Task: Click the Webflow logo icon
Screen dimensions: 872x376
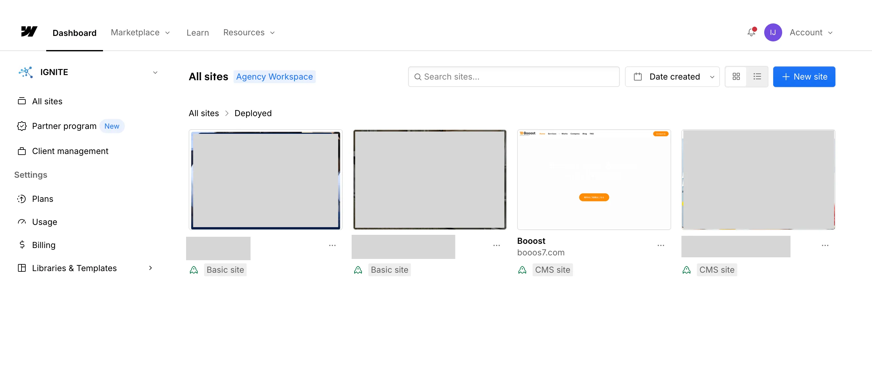Action: pos(29,32)
